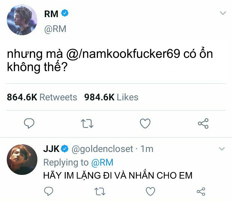The height and width of the screenshot is (202, 232).
Task: Open JJK's profile picture
Action: click(x=22, y=159)
